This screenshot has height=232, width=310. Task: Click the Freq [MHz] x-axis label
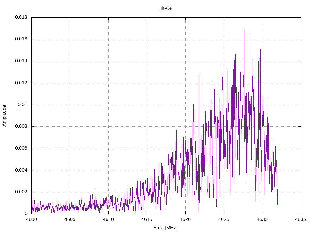[x=165, y=228]
